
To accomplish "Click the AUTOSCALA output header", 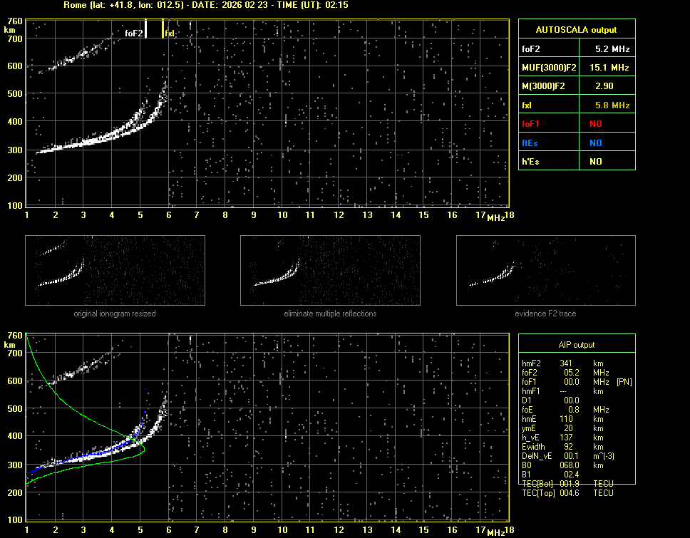I will 576,30.
